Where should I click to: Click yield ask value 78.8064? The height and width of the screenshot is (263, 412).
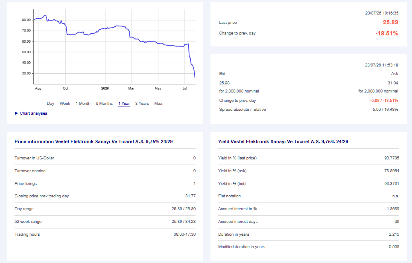[392, 171]
